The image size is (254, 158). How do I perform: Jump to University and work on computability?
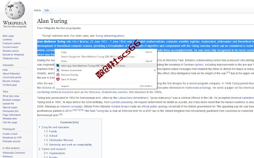(x=71, y=145)
